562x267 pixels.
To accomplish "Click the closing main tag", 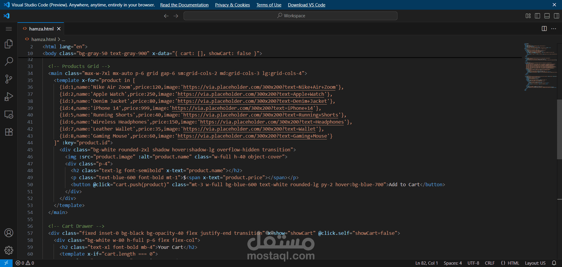I will (58, 212).
